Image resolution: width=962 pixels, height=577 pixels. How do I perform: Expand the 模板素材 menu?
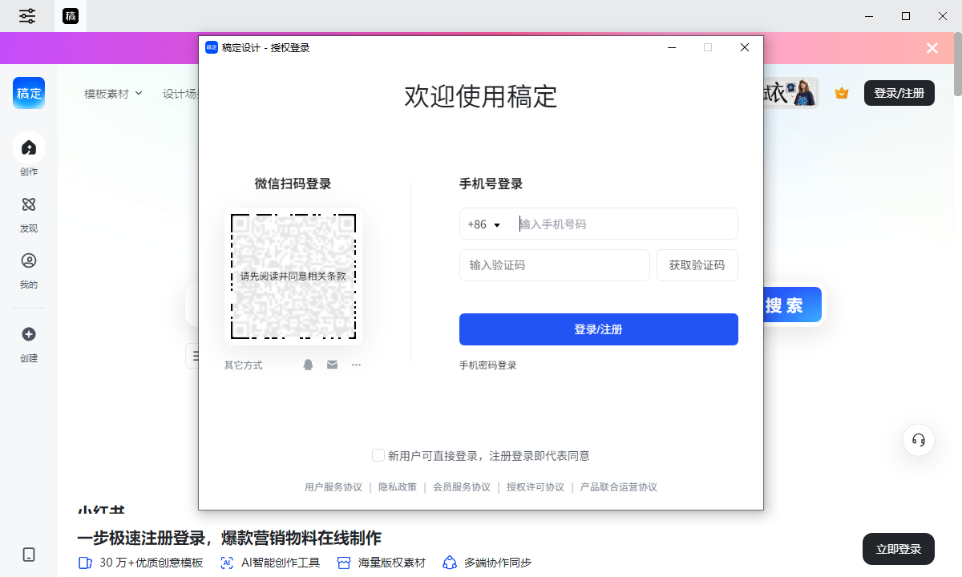[x=113, y=93]
